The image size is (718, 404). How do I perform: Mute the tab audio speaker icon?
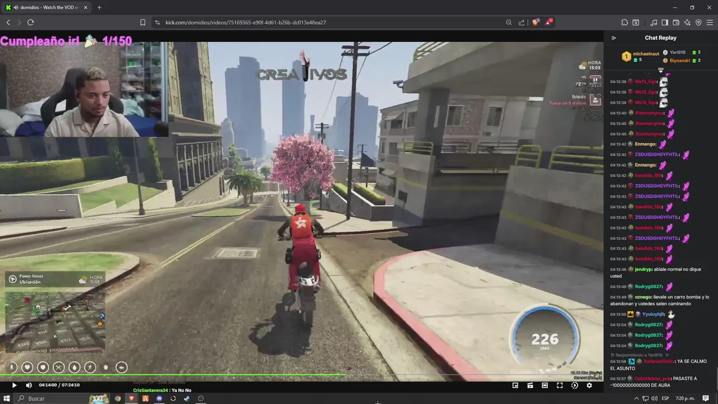coord(15,7)
